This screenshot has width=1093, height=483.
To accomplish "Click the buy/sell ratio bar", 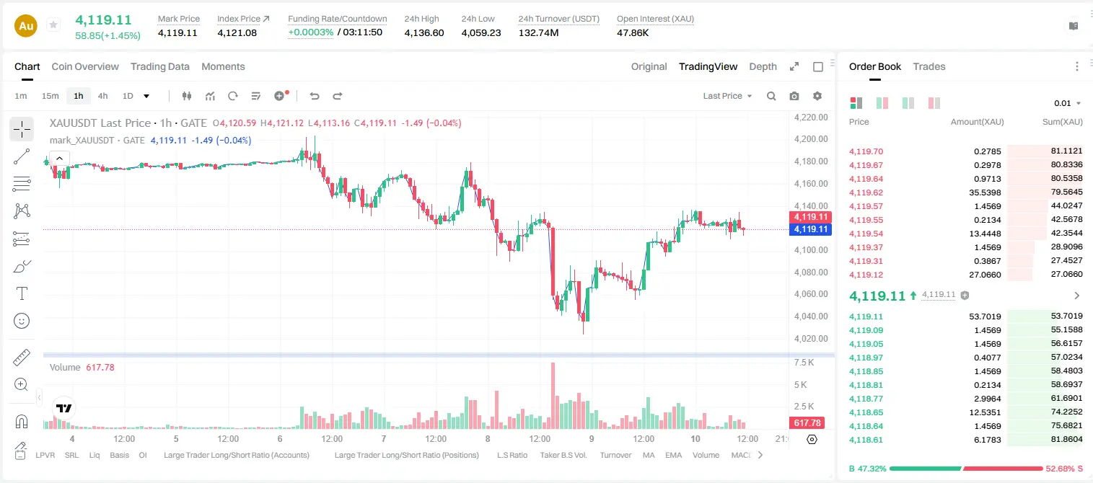I will [x=966, y=469].
